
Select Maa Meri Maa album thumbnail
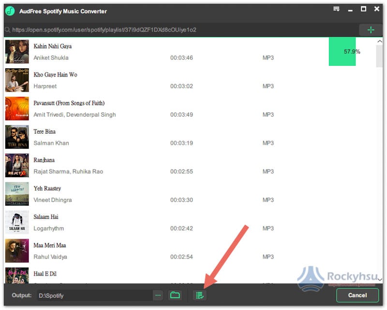(x=17, y=251)
